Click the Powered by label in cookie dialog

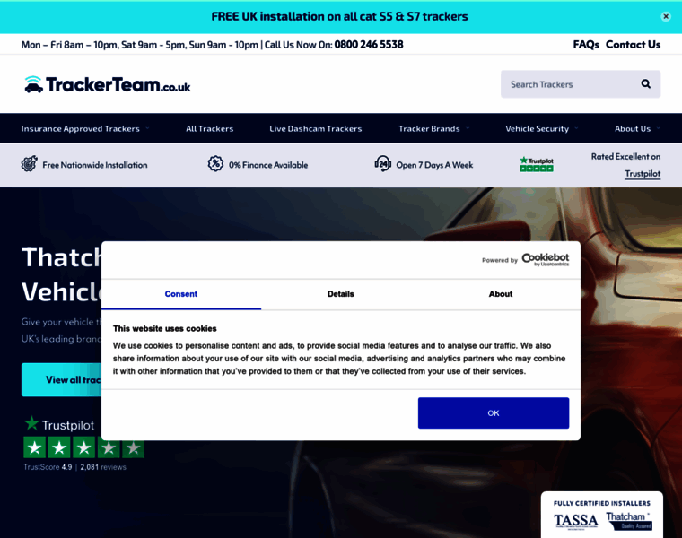point(499,260)
